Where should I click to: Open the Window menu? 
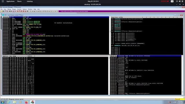(x=30, y=9)
